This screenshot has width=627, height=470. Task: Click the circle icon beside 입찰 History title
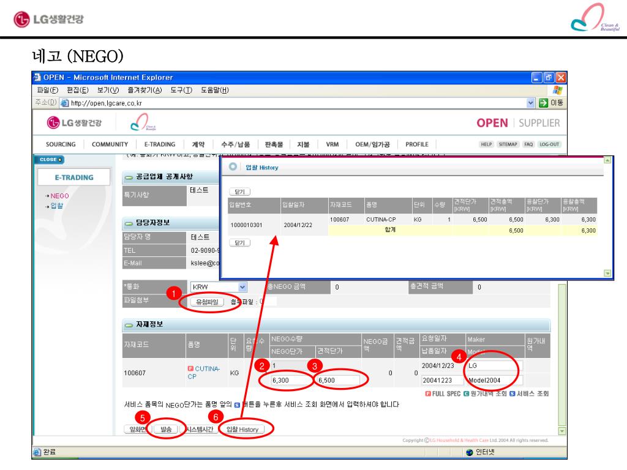(x=233, y=166)
